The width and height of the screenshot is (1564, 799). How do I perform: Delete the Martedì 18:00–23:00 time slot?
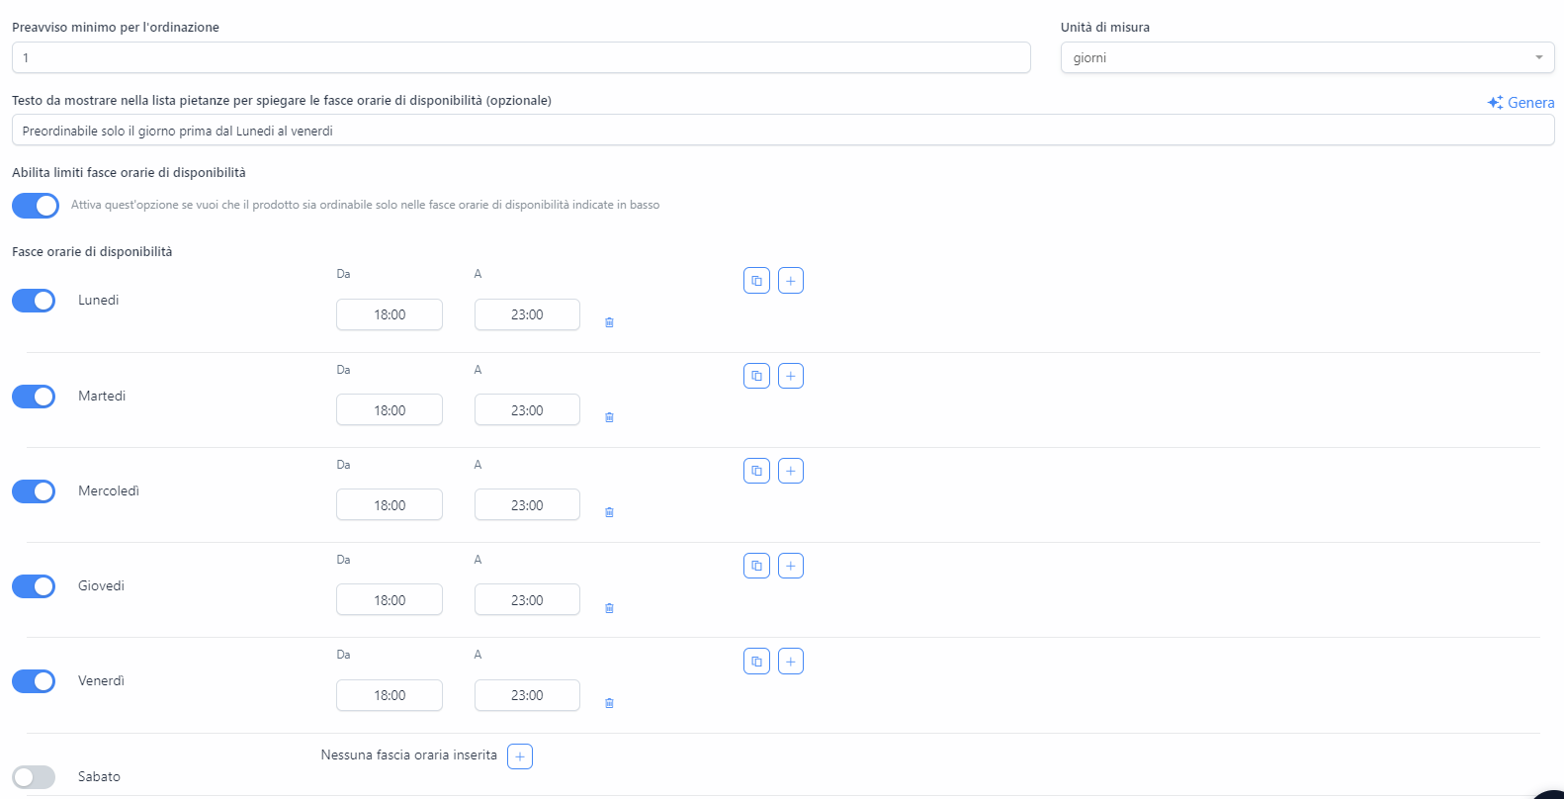click(609, 417)
